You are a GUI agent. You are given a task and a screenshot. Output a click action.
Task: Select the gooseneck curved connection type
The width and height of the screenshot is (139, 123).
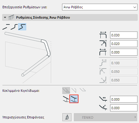pyautogui.click(x=14, y=27)
